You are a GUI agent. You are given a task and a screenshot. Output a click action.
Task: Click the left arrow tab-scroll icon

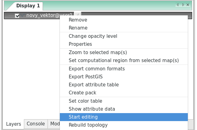click(x=178, y=5)
